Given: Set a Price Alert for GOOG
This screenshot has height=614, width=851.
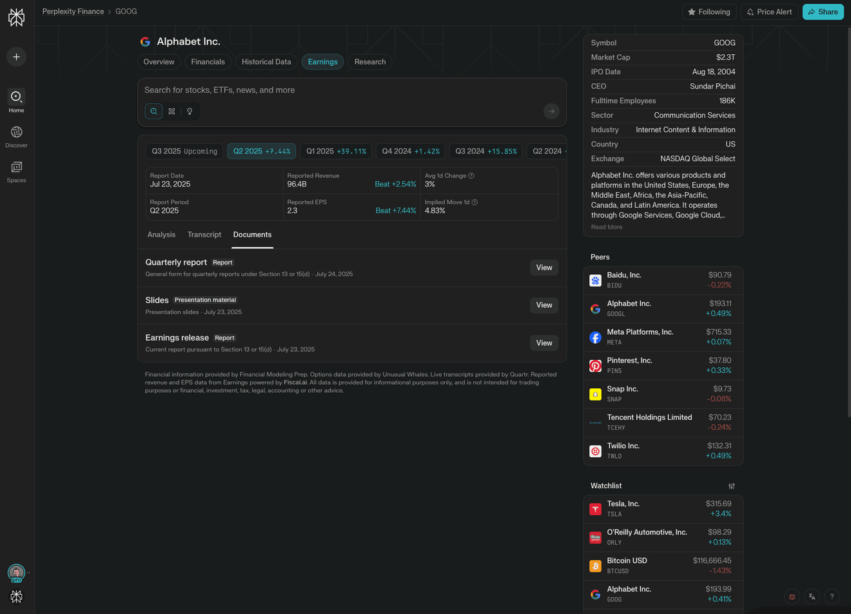Looking at the screenshot, I should 769,12.
